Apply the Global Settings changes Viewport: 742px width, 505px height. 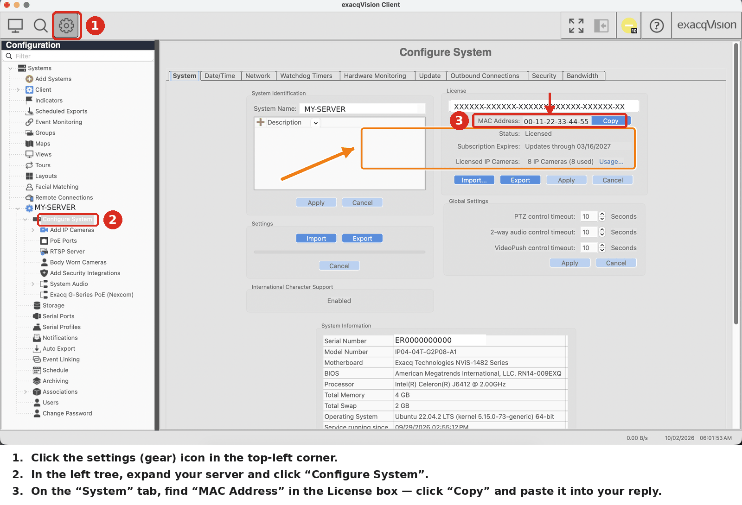[570, 263]
